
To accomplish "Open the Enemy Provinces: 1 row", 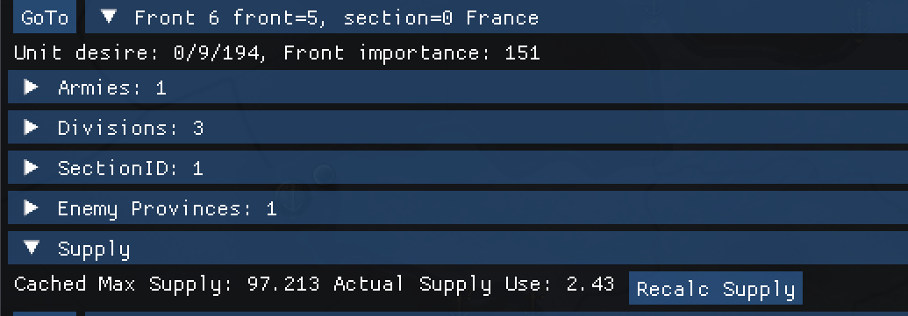I will 457,208.
